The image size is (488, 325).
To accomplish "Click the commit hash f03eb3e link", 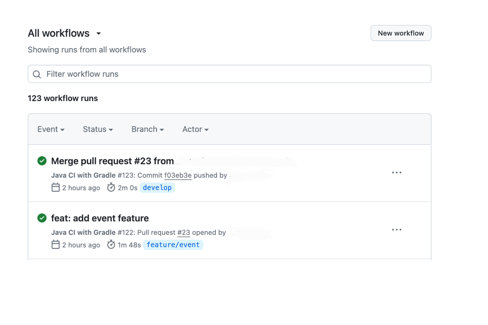I will click(178, 175).
